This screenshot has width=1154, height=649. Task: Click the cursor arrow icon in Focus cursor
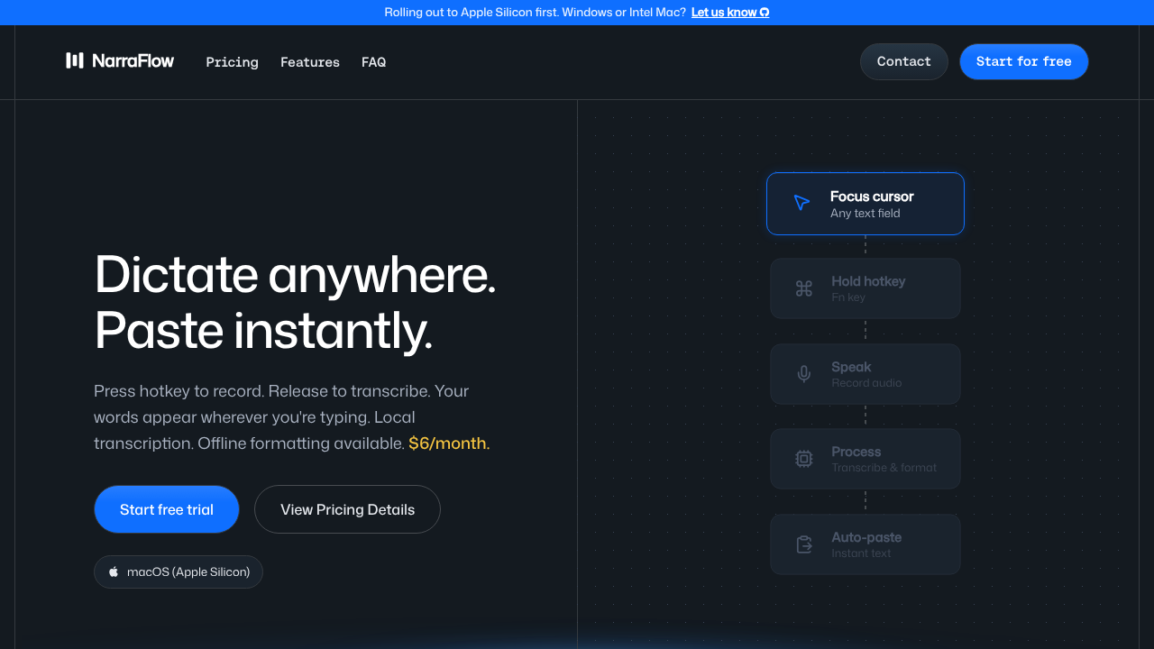tap(801, 203)
